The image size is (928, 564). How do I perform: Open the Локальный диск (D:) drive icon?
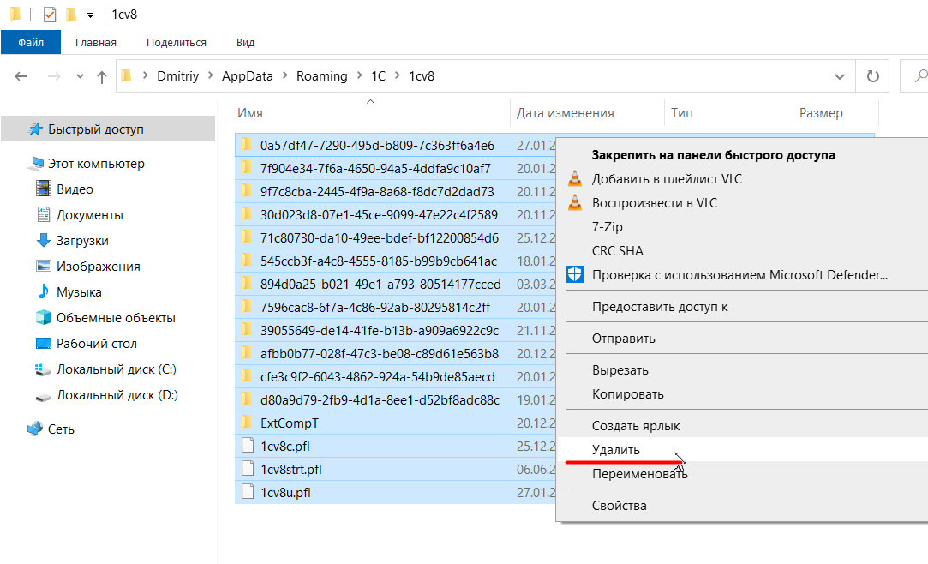tap(44, 396)
